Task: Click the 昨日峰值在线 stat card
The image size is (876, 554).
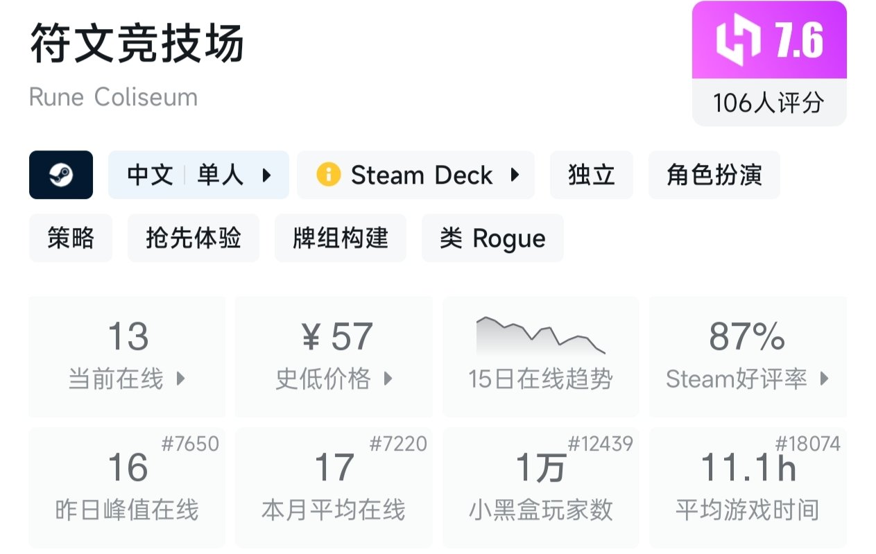Action: coord(127,487)
